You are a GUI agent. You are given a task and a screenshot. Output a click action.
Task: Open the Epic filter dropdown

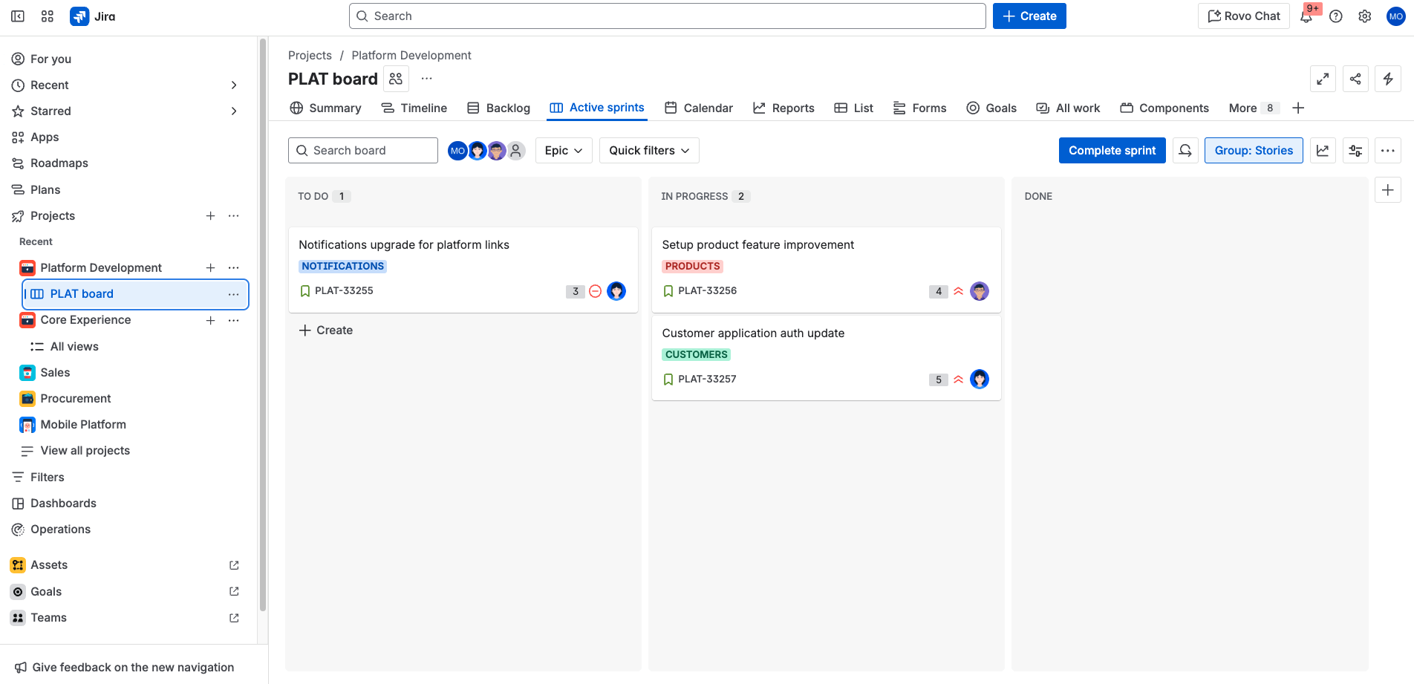pyautogui.click(x=564, y=150)
